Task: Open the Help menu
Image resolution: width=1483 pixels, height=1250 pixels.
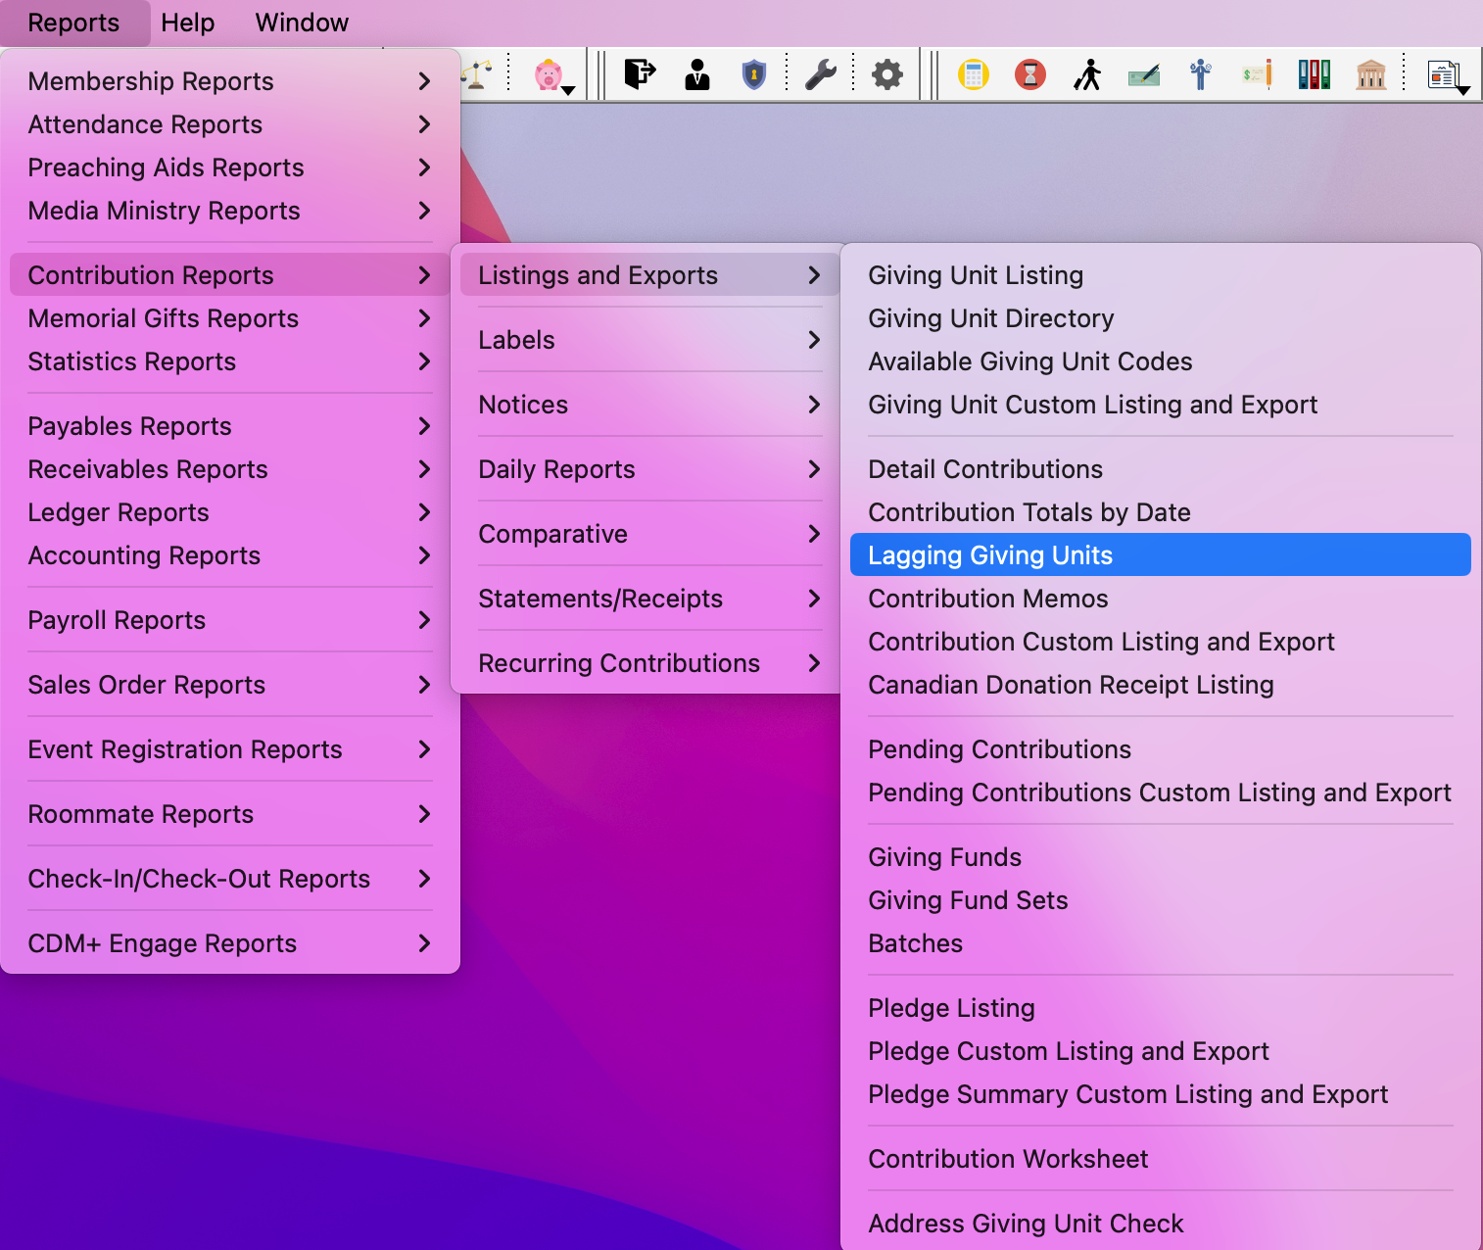Action: coord(188,23)
